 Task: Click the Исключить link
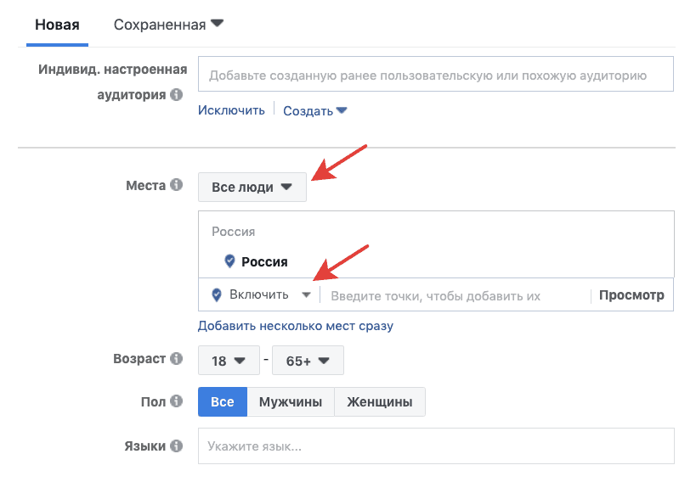(x=231, y=110)
